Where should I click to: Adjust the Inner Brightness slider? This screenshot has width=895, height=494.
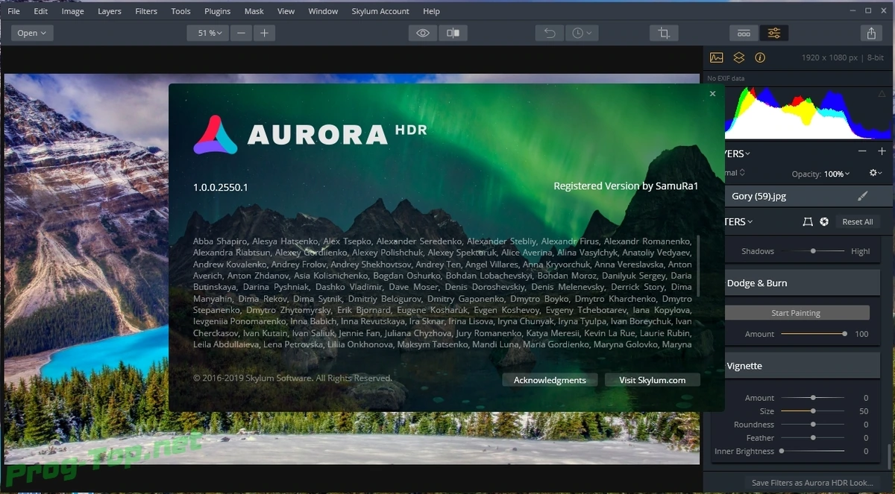pos(813,452)
